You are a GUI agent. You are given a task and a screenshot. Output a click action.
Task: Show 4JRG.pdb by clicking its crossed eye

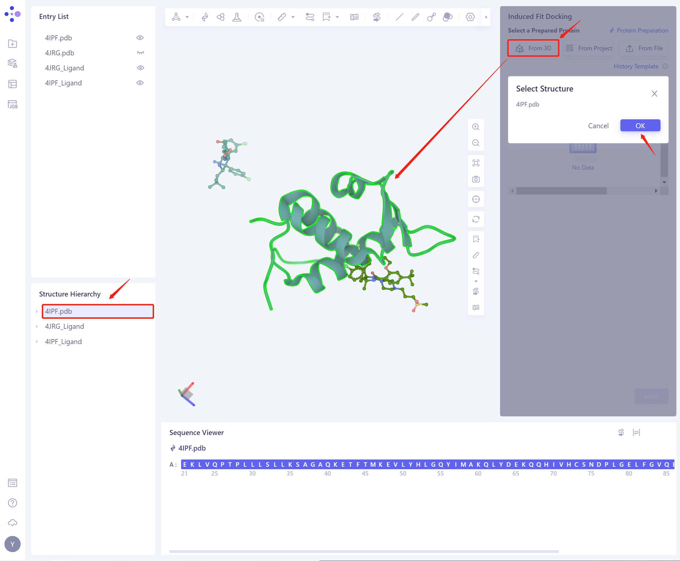click(140, 52)
